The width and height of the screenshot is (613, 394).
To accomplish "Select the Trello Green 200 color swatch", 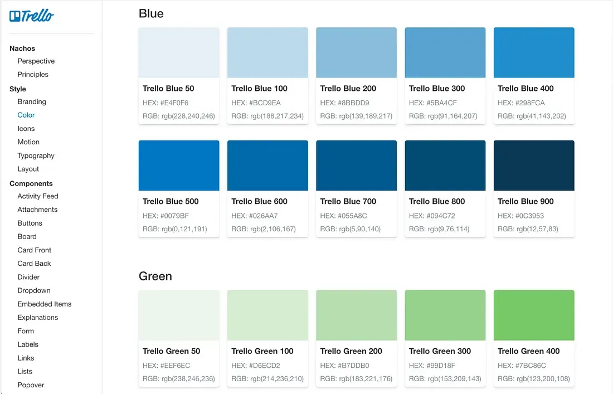I will 356,315.
